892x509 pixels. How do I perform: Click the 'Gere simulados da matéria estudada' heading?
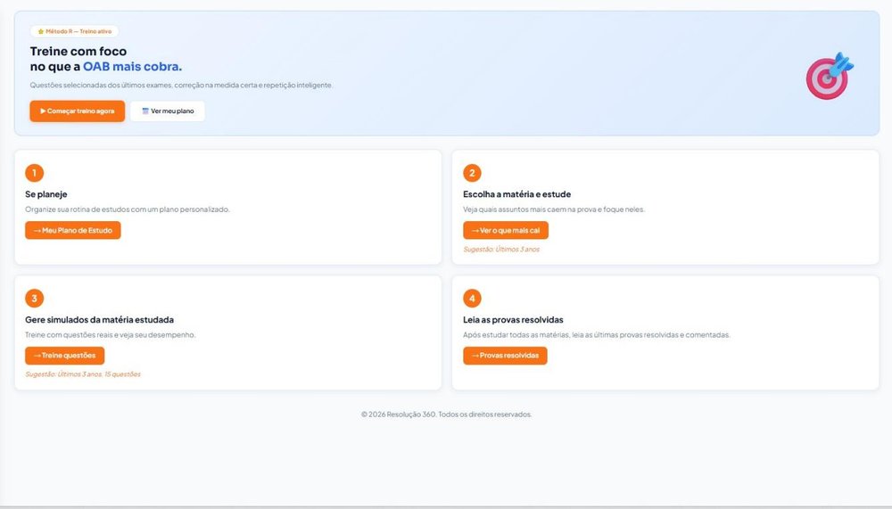tap(99, 319)
